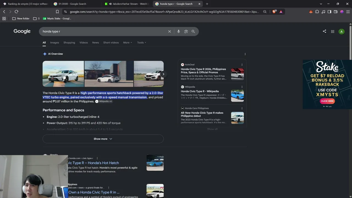The height and width of the screenshot is (198, 352).
Task: Open the New folder bookmark
Action: coord(21,18)
